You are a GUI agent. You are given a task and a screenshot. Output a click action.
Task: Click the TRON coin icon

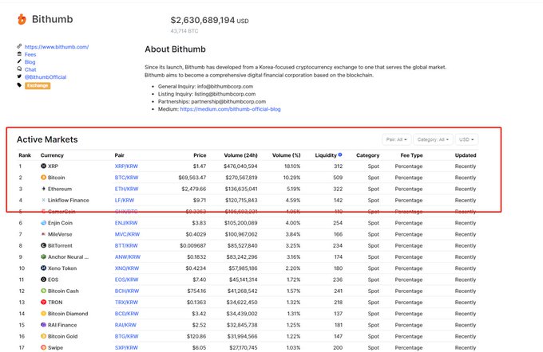[43, 303]
